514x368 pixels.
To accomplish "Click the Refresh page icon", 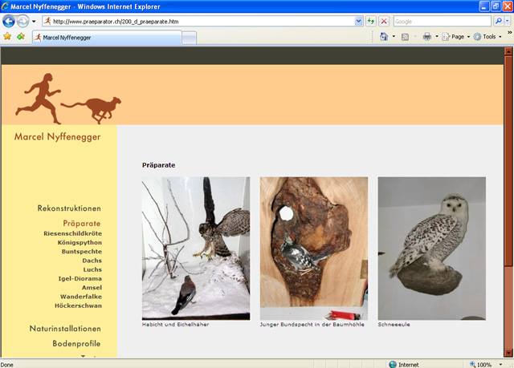I will point(371,21).
